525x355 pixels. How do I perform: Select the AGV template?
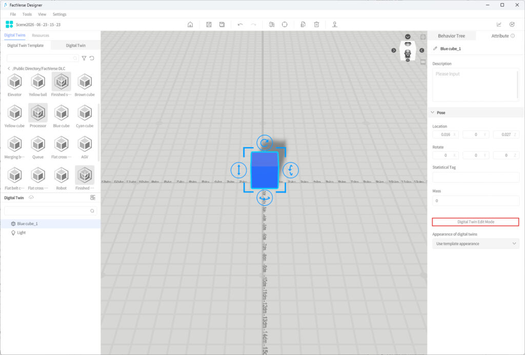pos(85,147)
